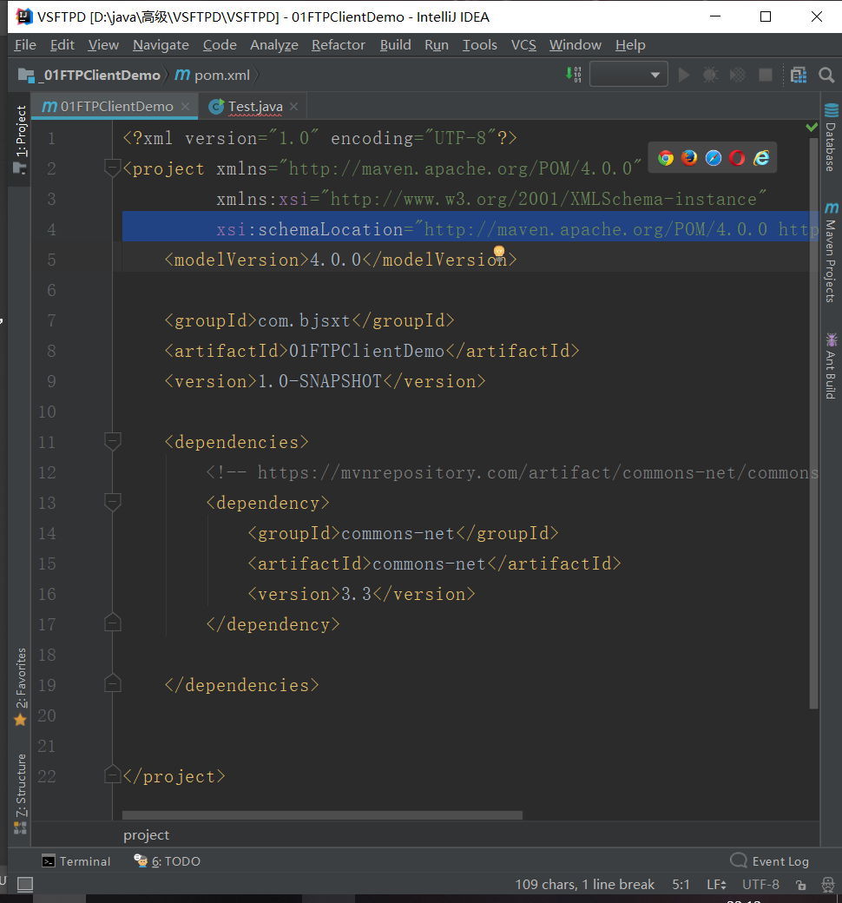The image size is (842, 903).
Task: Open in Internet Explorer browser icon
Action: (x=761, y=158)
